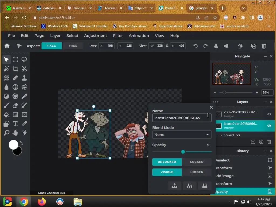Flip layer vertically icon
Screen dimensions: 276x207
(x=226, y=46)
